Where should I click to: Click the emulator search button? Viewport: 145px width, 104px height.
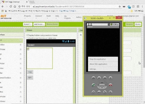coord(111,92)
